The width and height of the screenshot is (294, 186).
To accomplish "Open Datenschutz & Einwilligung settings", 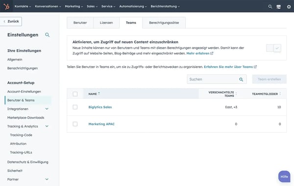I will coord(28,162).
